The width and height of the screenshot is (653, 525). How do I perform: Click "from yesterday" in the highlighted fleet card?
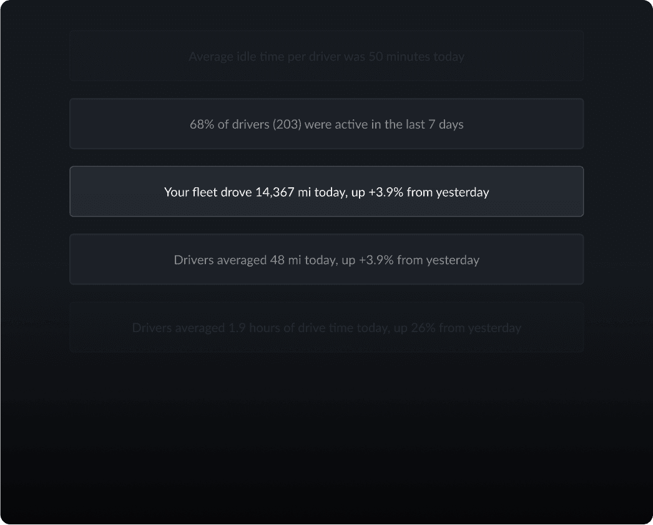point(448,192)
